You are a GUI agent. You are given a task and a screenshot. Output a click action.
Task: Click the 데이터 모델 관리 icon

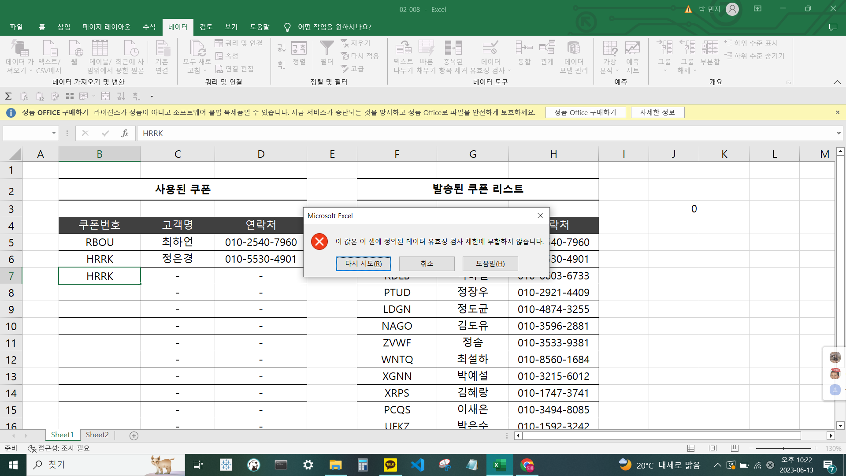pyautogui.click(x=574, y=48)
